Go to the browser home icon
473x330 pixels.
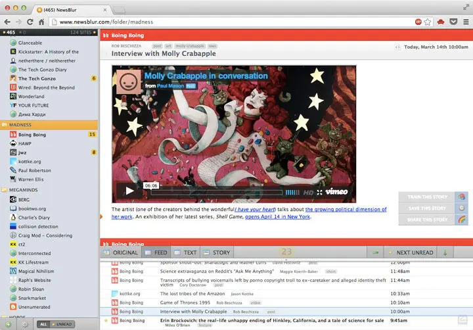click(41, 22)
